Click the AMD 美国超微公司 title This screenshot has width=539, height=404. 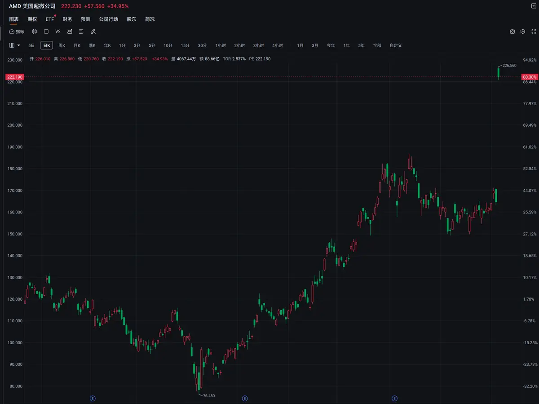click(32, 6)
